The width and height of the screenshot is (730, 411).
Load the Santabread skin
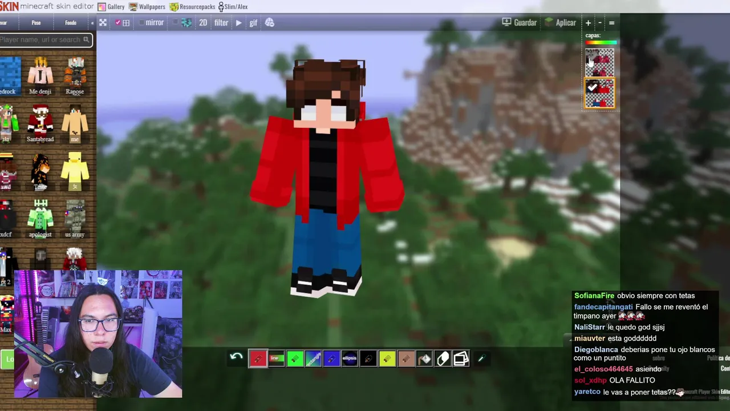click(x=40, y=123)
